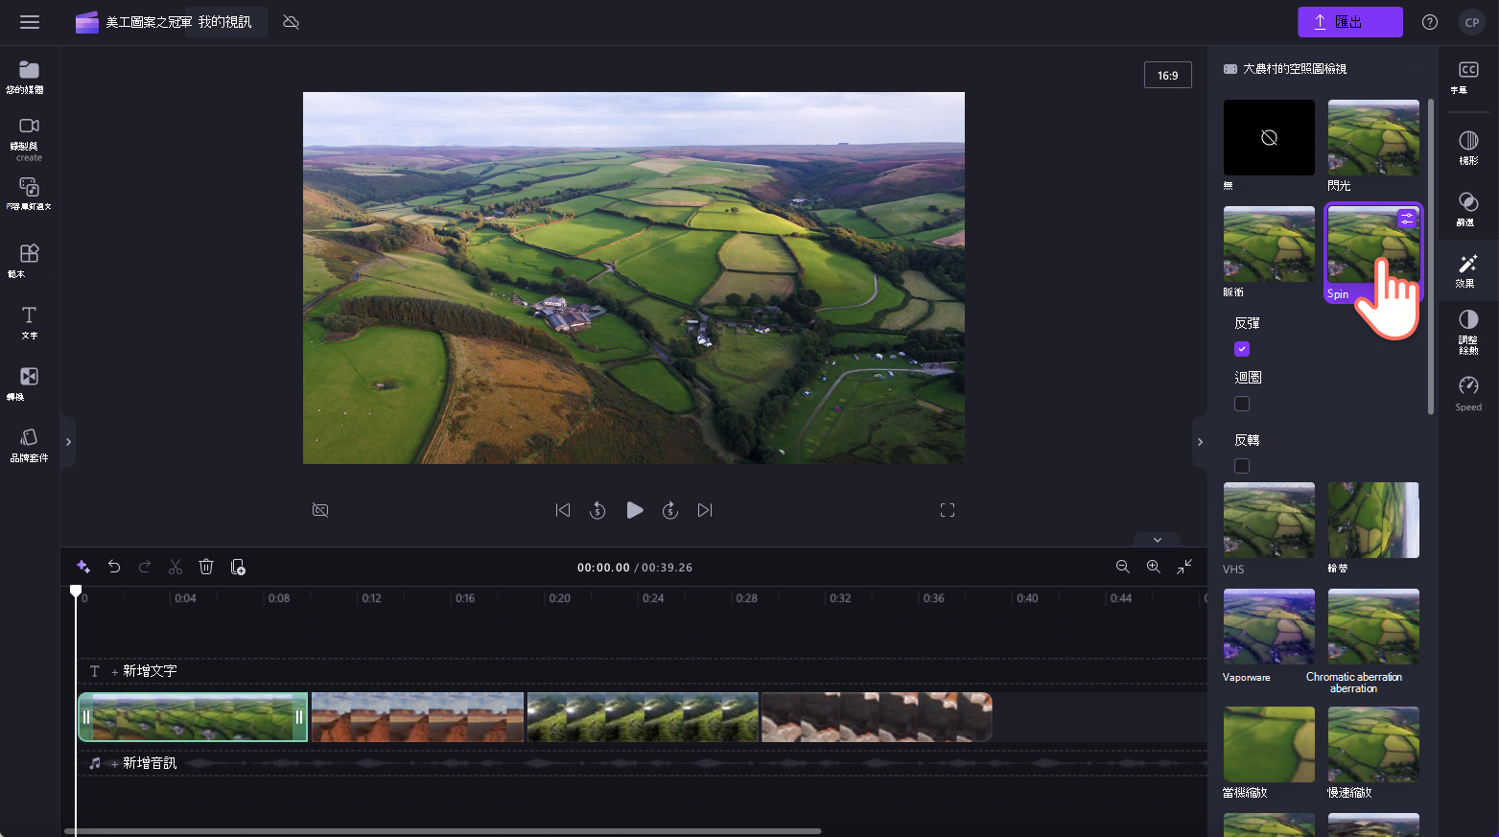The width and height of the screenshot is (1499, 837).
Task: Enable the 迴圈 loop checkbox
Action: coord(1242,404)
